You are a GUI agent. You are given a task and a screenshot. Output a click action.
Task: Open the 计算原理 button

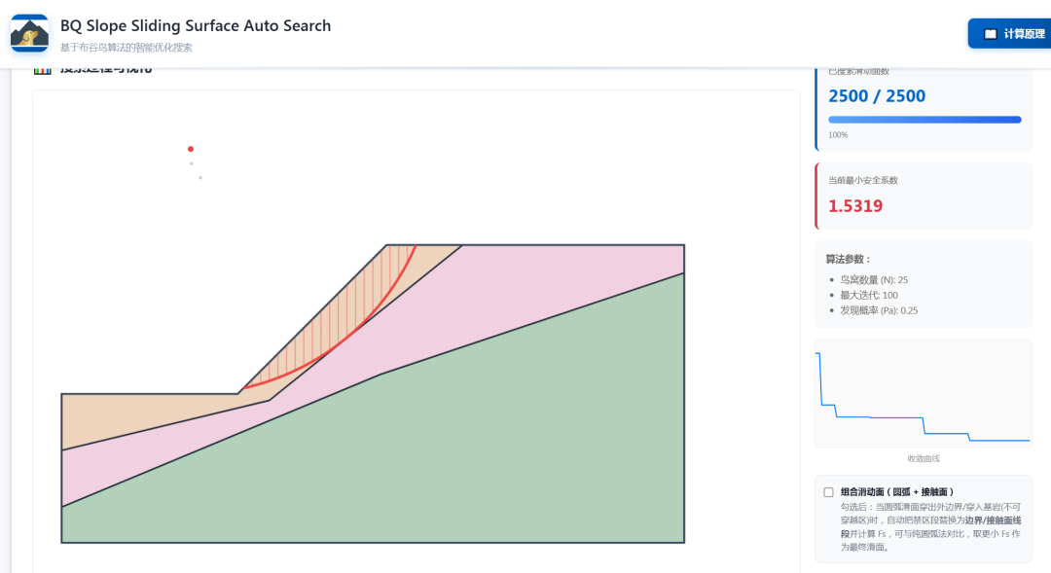1009,33
